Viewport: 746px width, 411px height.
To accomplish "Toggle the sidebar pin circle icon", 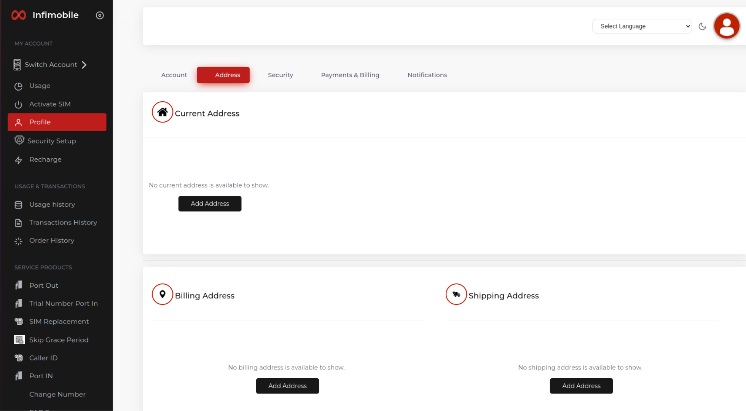I will [x=100, y=15].
